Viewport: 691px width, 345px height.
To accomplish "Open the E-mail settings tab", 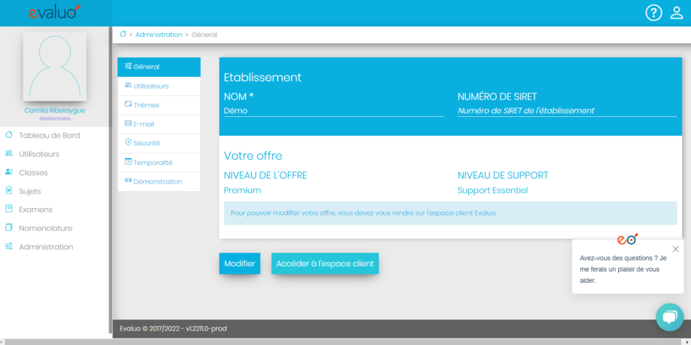I will pos(159,124).
